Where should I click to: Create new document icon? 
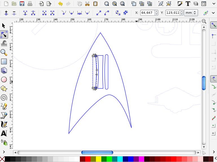coord(6,4)
